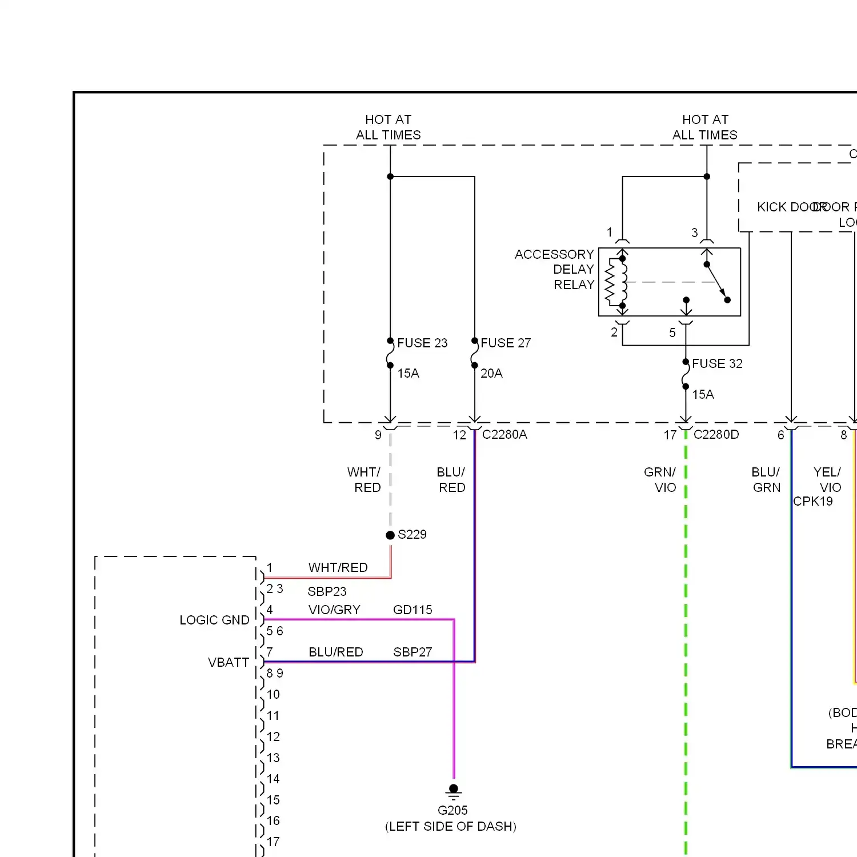This screenshot has width=857, height=857.
Task: Click the 15A rating under FUSE 32
Action: click(x=703, y=394)
